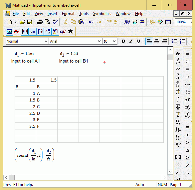
Task: Open the Calculator toolbar palette
Action: (9, 32)
